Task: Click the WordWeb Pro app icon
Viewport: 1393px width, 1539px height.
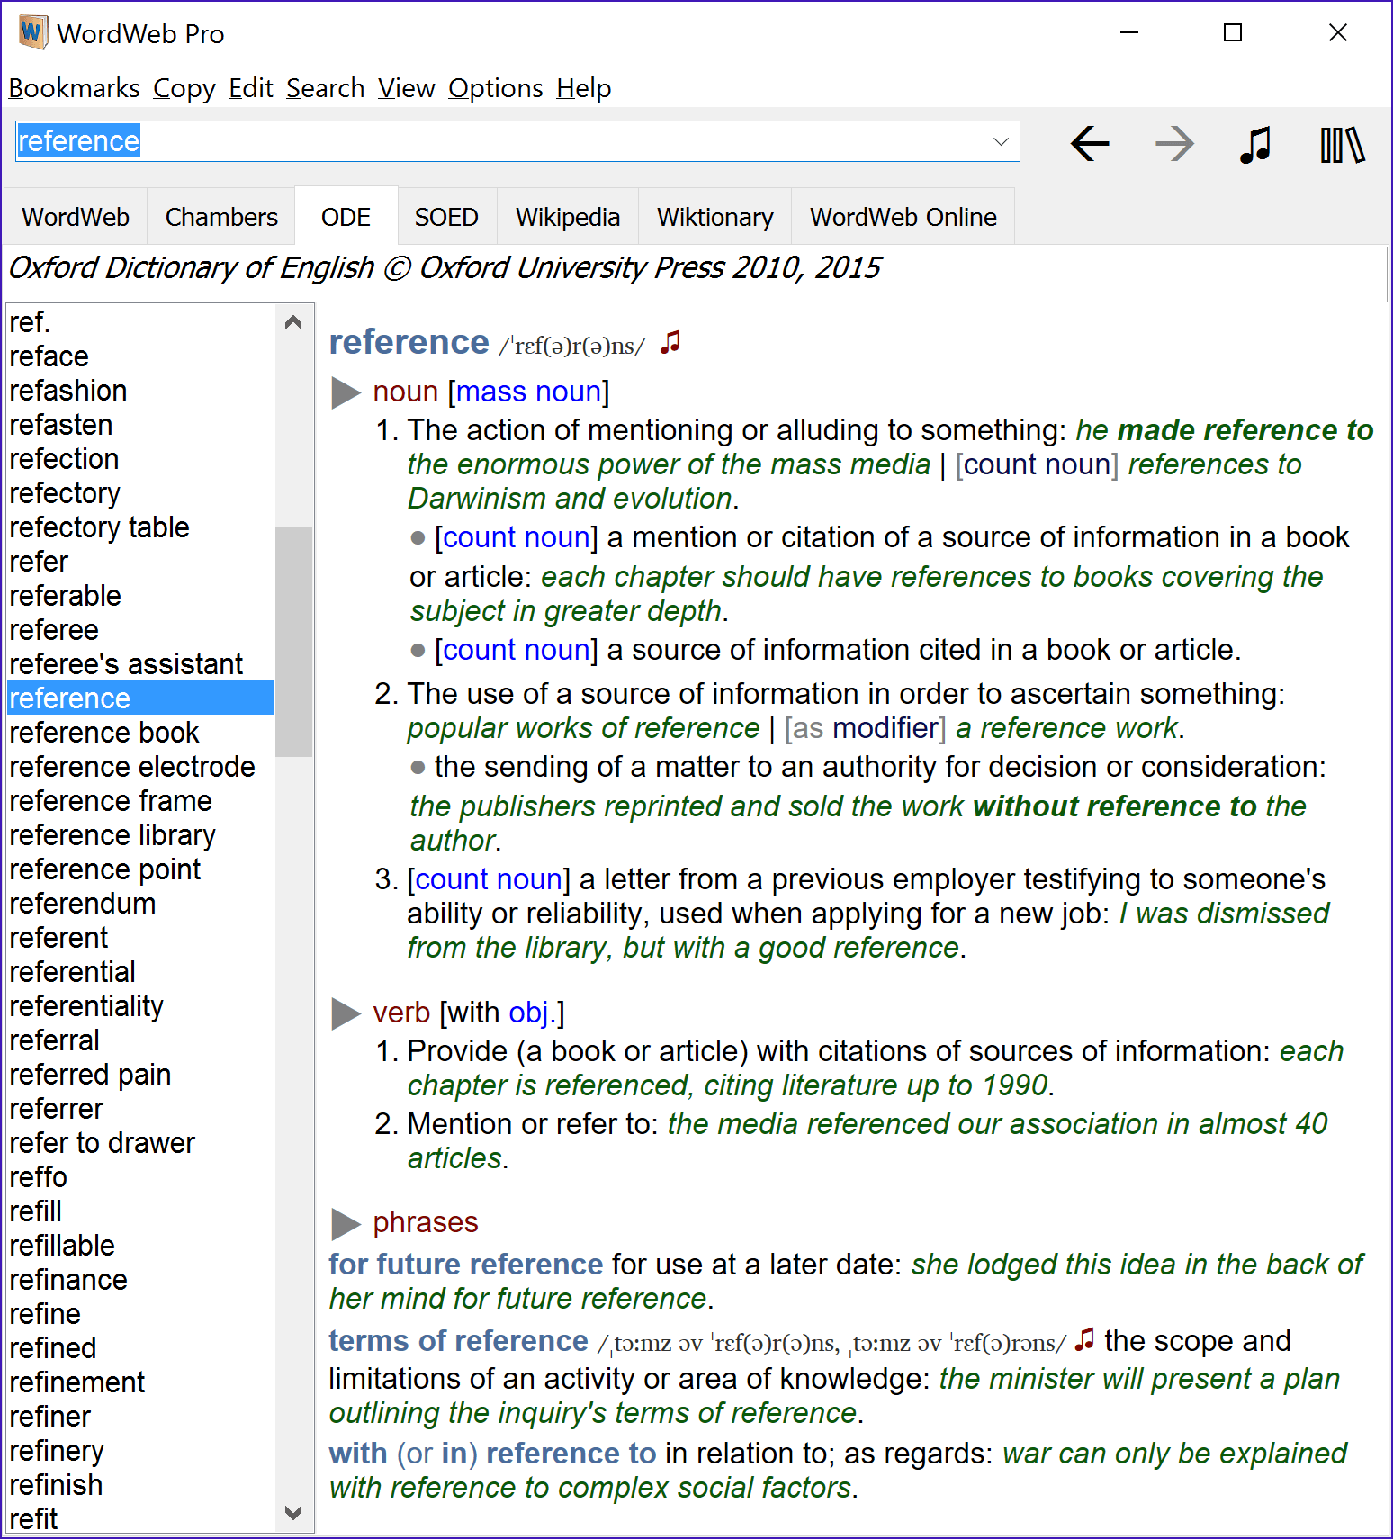Action: click(32, 32)
